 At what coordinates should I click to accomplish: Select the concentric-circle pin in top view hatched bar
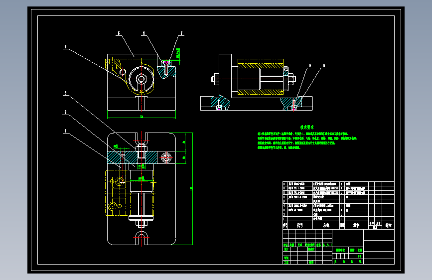click(x=166, y=157)
